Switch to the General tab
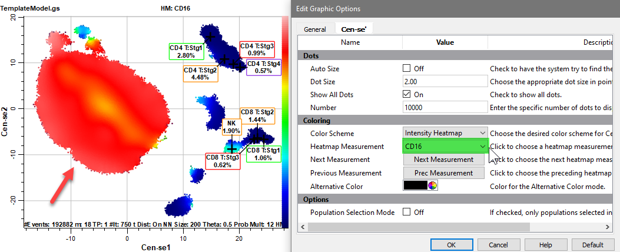The width and height of the screenshot is (620, 252). 315,29
